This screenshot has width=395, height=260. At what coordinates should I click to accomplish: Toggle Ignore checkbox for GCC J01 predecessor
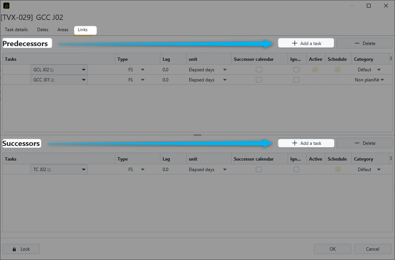pos(296,80)
